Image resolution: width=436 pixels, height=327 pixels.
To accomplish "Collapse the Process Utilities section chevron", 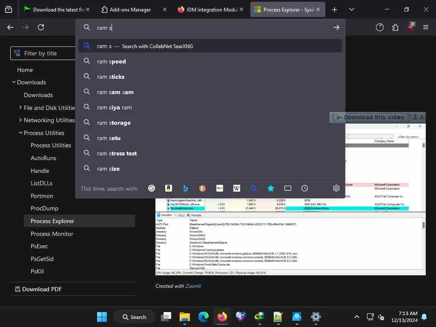I will click(x=20, y=133).
